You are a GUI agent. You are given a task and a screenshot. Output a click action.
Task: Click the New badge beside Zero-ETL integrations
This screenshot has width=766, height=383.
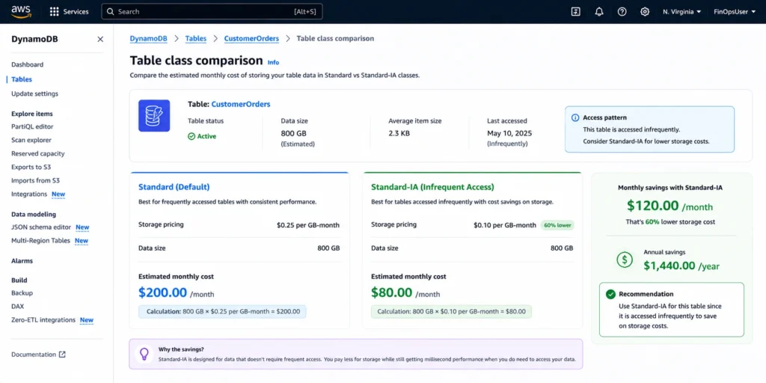pos(87,320)
